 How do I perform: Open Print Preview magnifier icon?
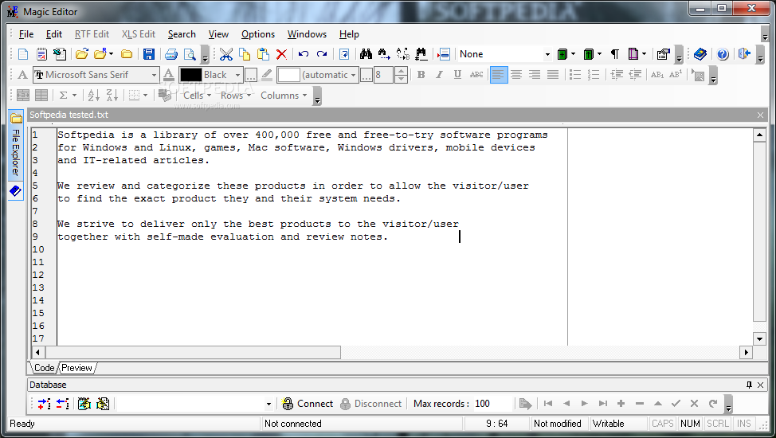[190, 54]
